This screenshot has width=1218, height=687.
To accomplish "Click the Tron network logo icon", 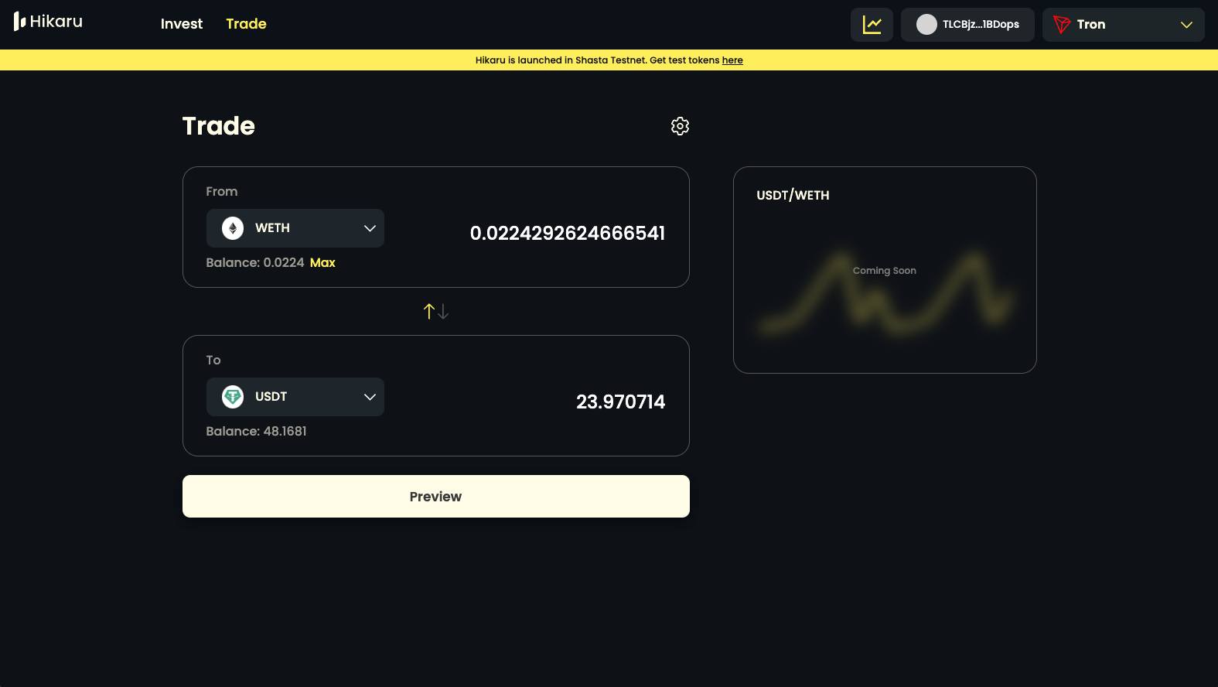I will pyautogui.click(x=1062, y=25).
